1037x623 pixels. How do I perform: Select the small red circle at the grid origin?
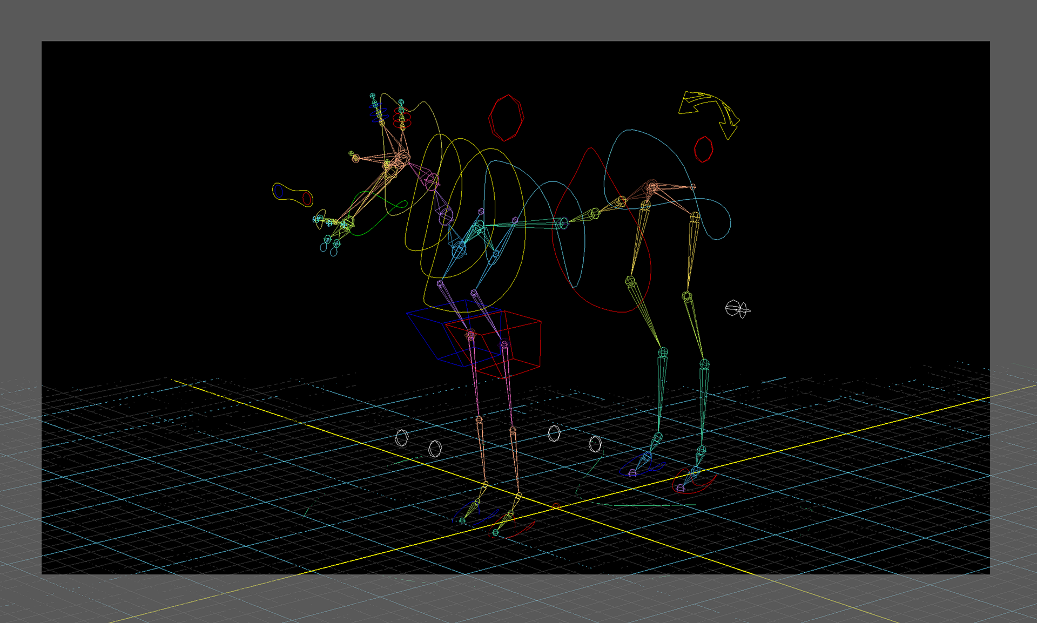tap(556, 506)
